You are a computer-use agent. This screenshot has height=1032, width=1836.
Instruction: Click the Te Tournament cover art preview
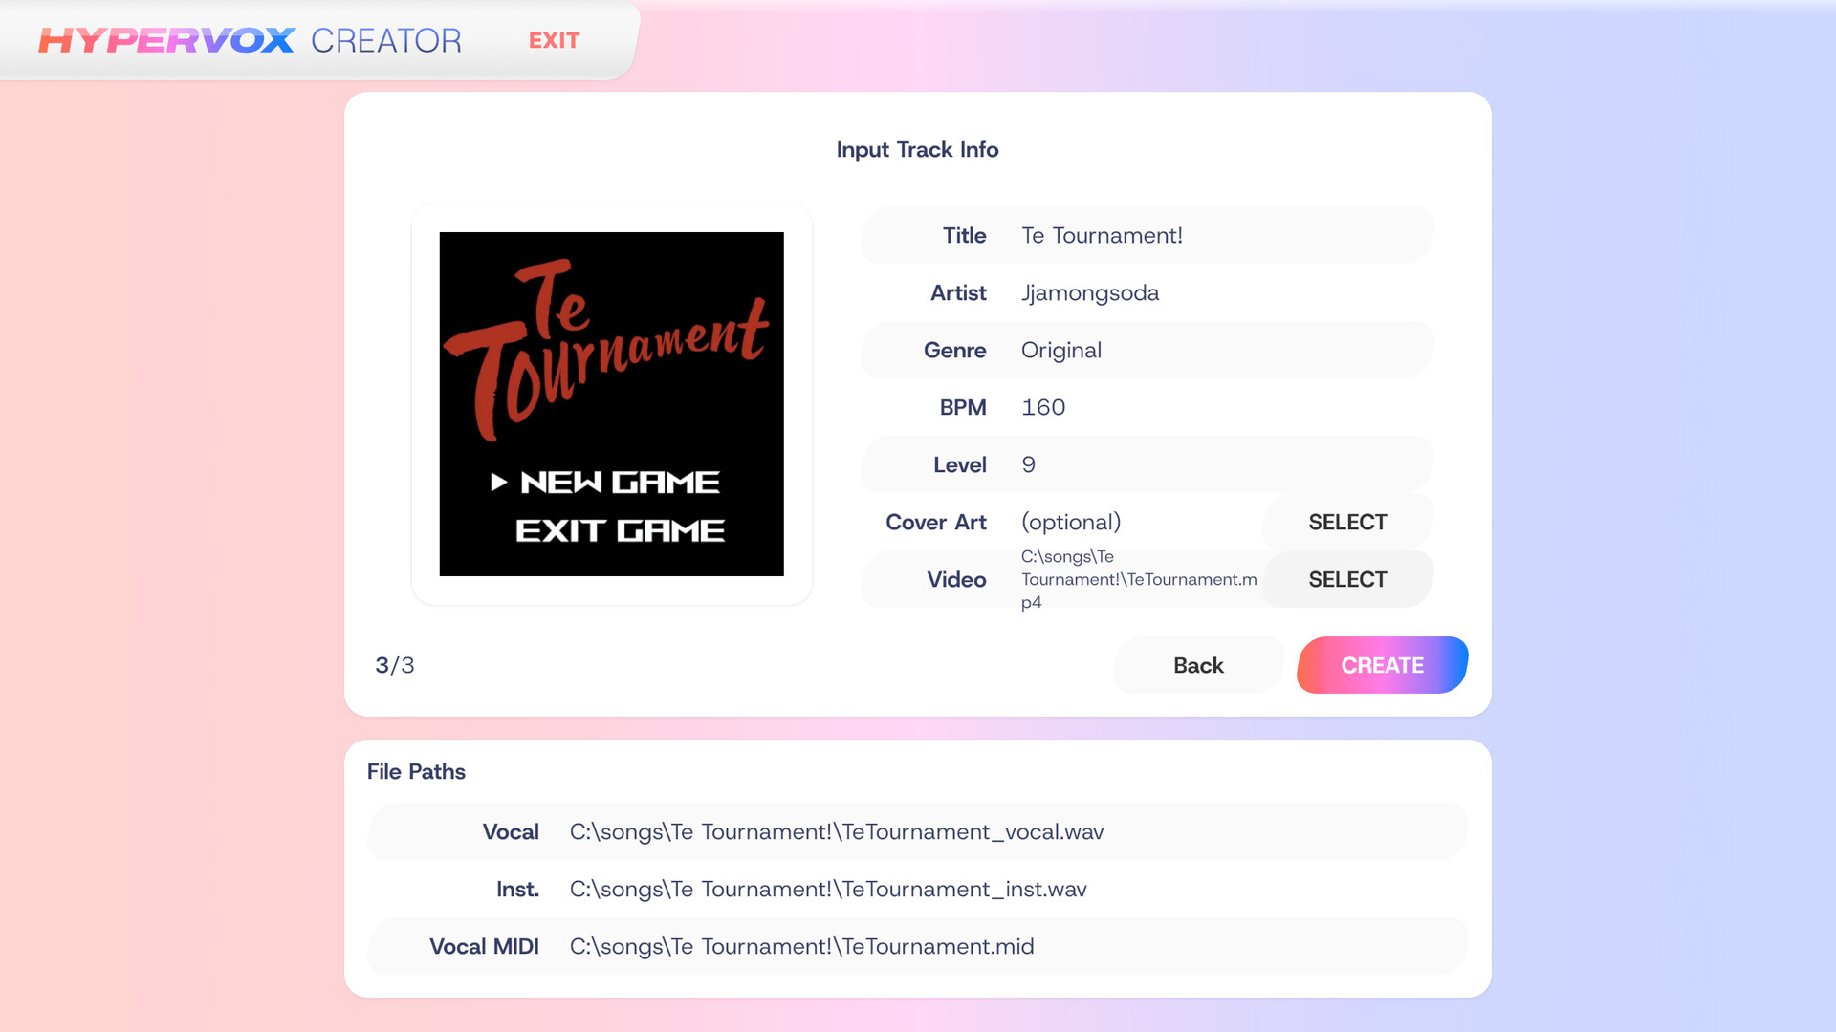pos(611,403)
